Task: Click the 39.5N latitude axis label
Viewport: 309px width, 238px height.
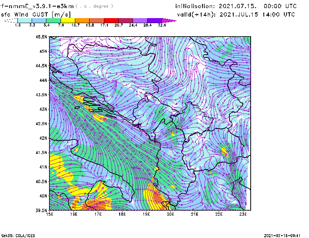Action: pos(41,210)
